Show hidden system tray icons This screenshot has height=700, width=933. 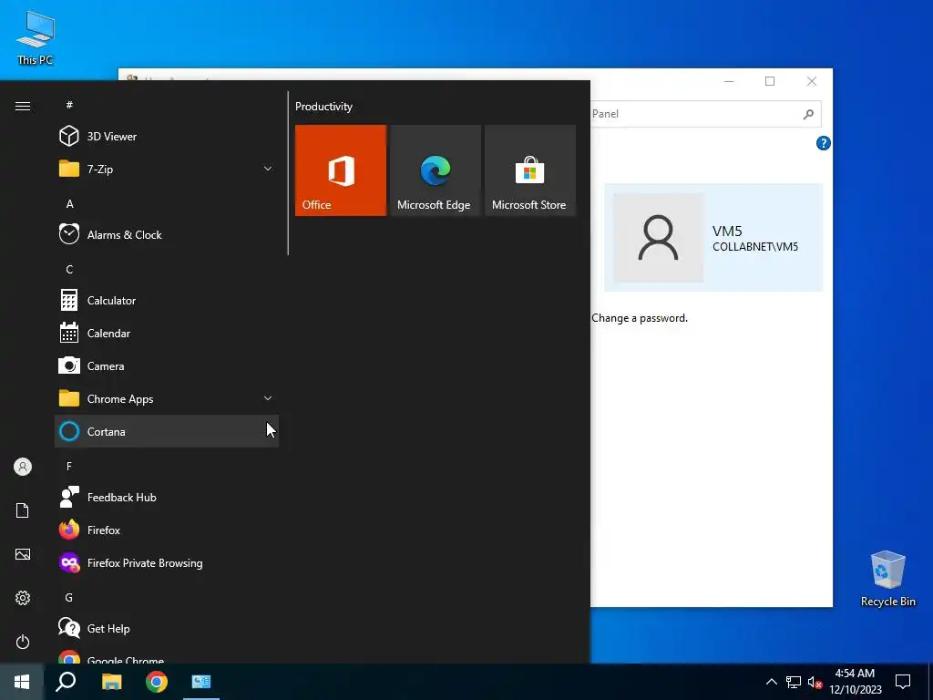(771, 682)
